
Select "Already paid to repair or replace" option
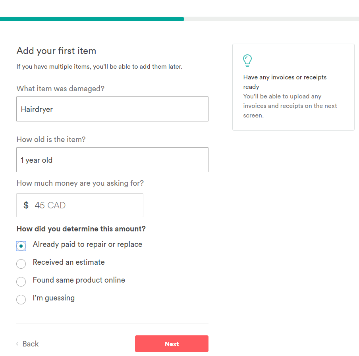[x=21, y=246]
